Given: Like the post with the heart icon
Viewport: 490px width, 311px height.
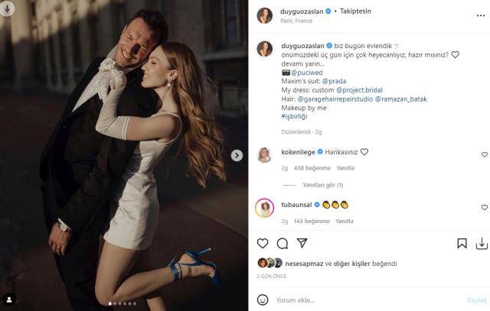Looking at the screenshot, I should tap(263, 243).
